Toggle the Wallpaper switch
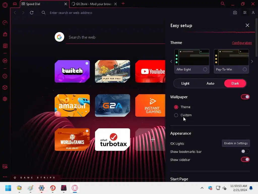 pos(245,97)
